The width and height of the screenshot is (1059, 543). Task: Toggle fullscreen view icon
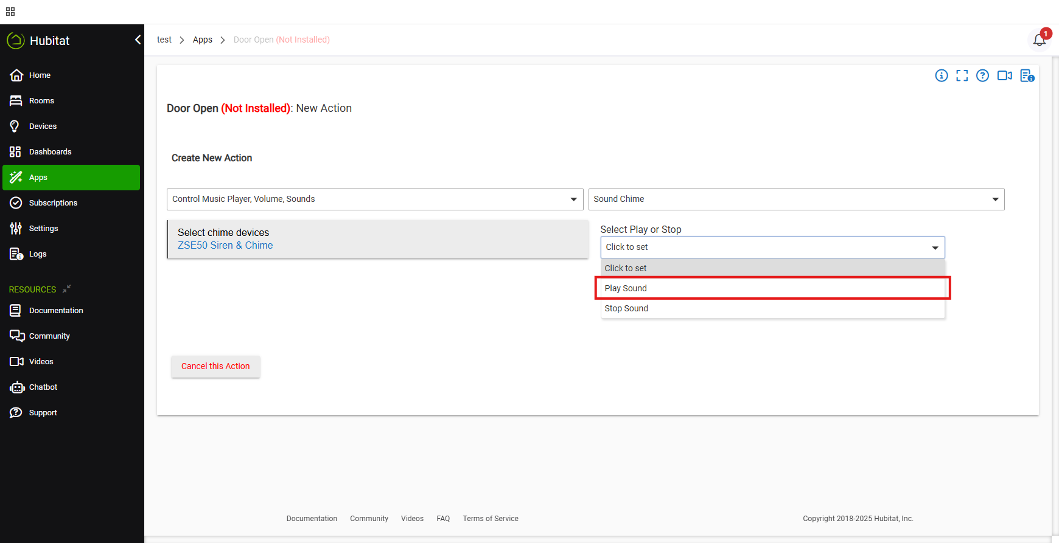coord(962,75)
